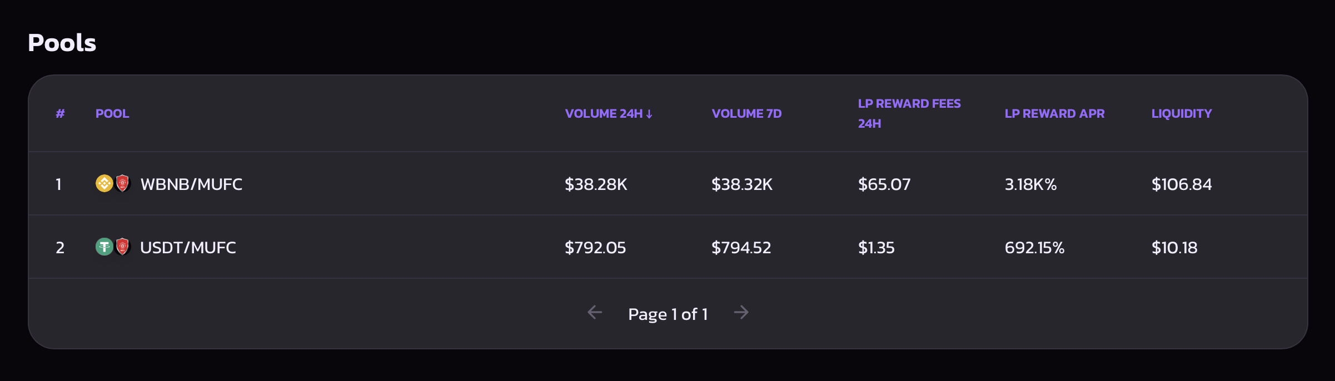Sort pools by Volume 7D header

click(x=746, y=113)
